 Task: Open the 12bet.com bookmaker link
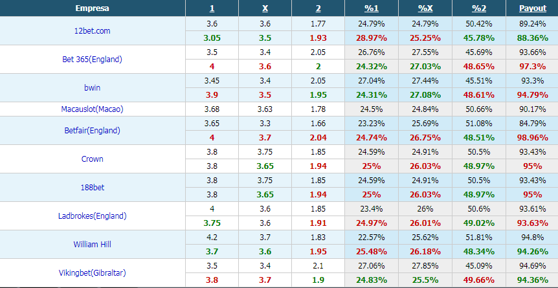(92, 31)
